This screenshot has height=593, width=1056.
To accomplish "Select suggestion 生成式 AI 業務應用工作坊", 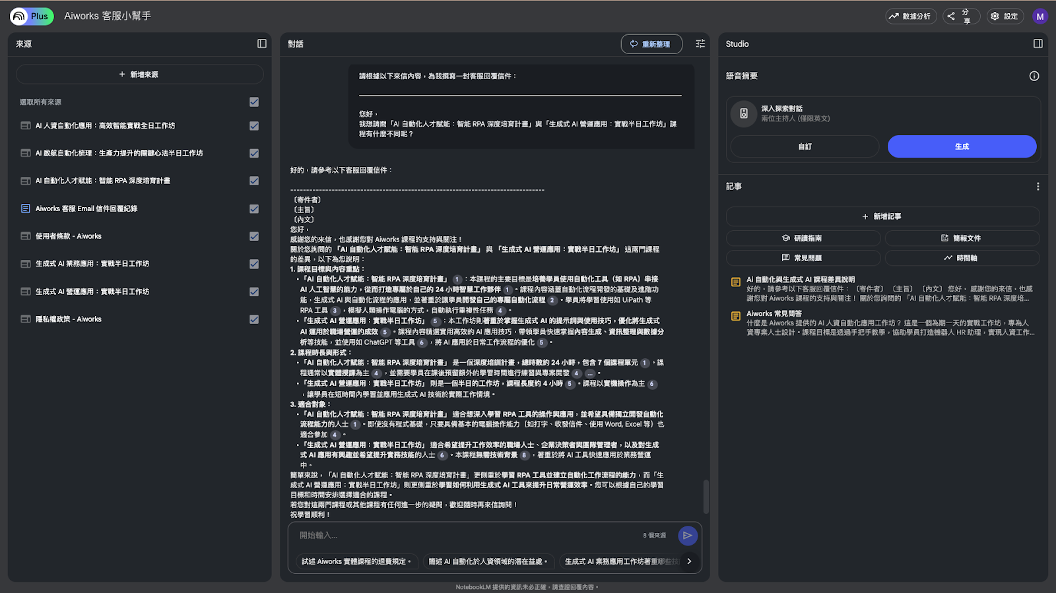I will (x=620, y=561).
